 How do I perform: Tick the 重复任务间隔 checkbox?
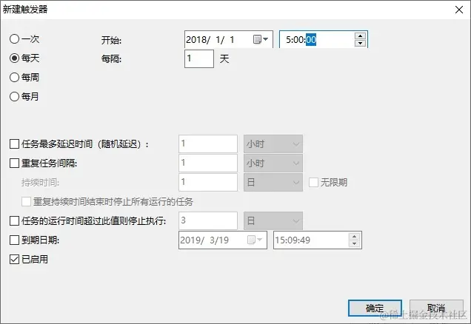coord(14,163)
